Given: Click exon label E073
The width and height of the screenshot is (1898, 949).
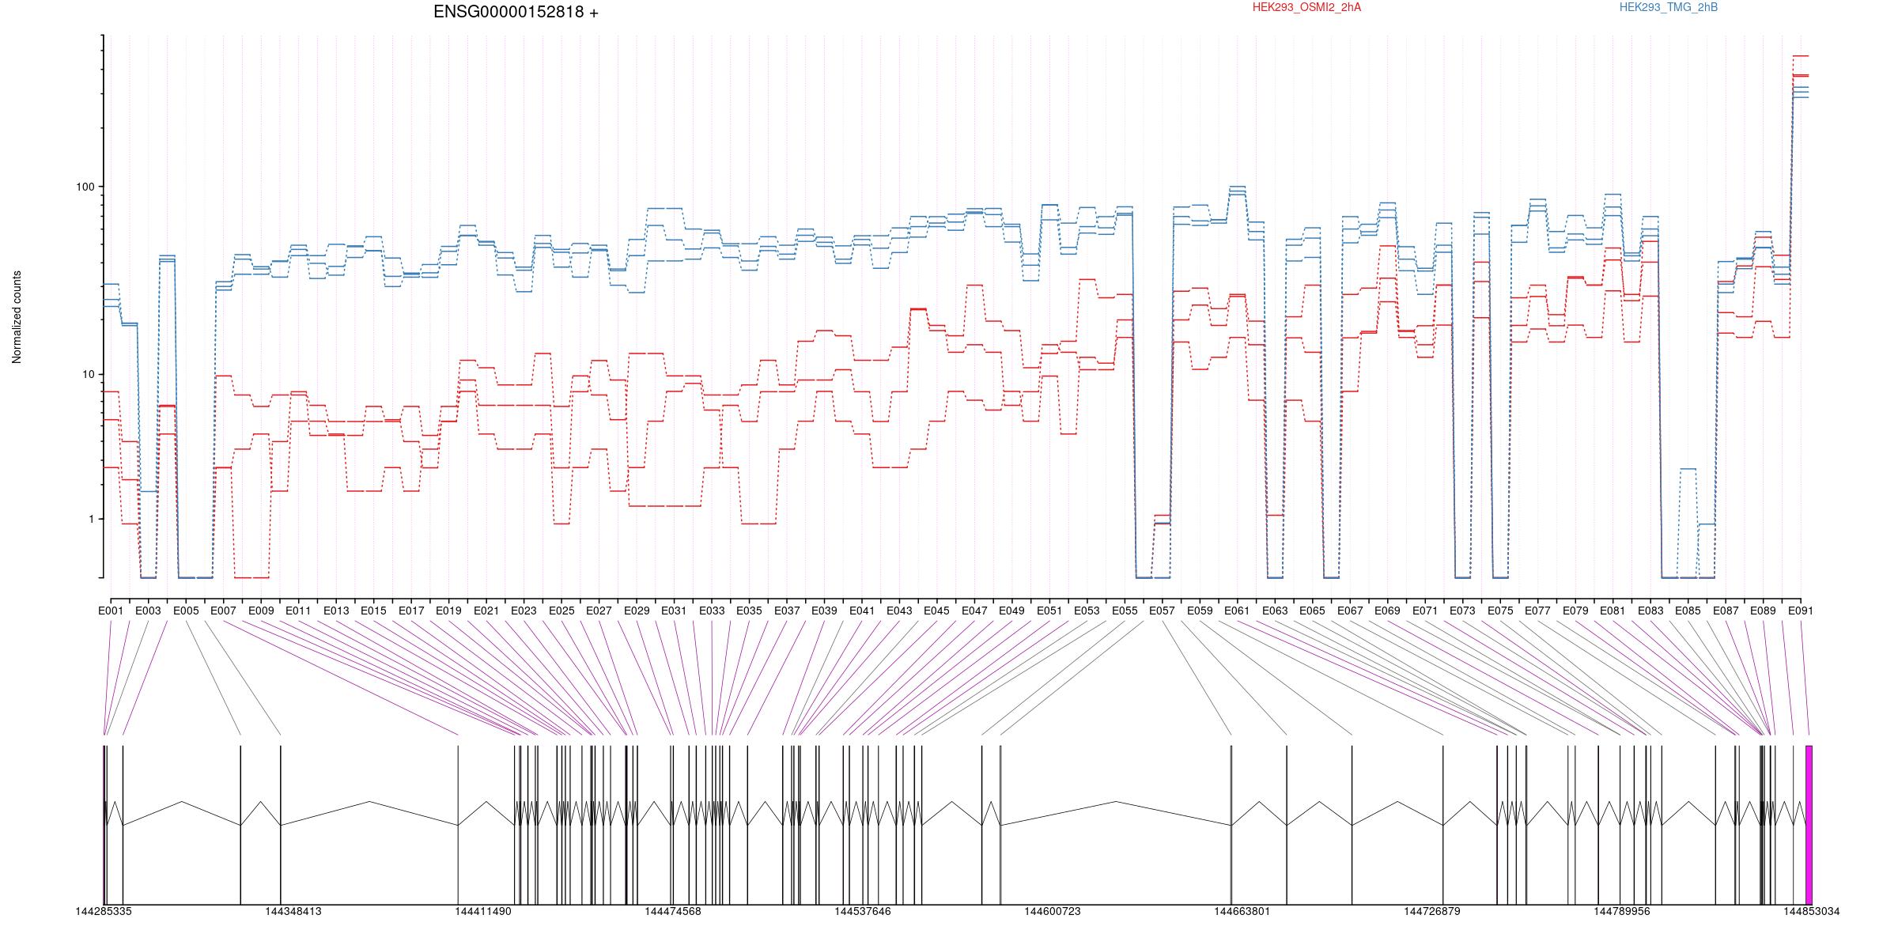Looking at the screenshot, I should pyautogui.click(x=1463, y=611).
